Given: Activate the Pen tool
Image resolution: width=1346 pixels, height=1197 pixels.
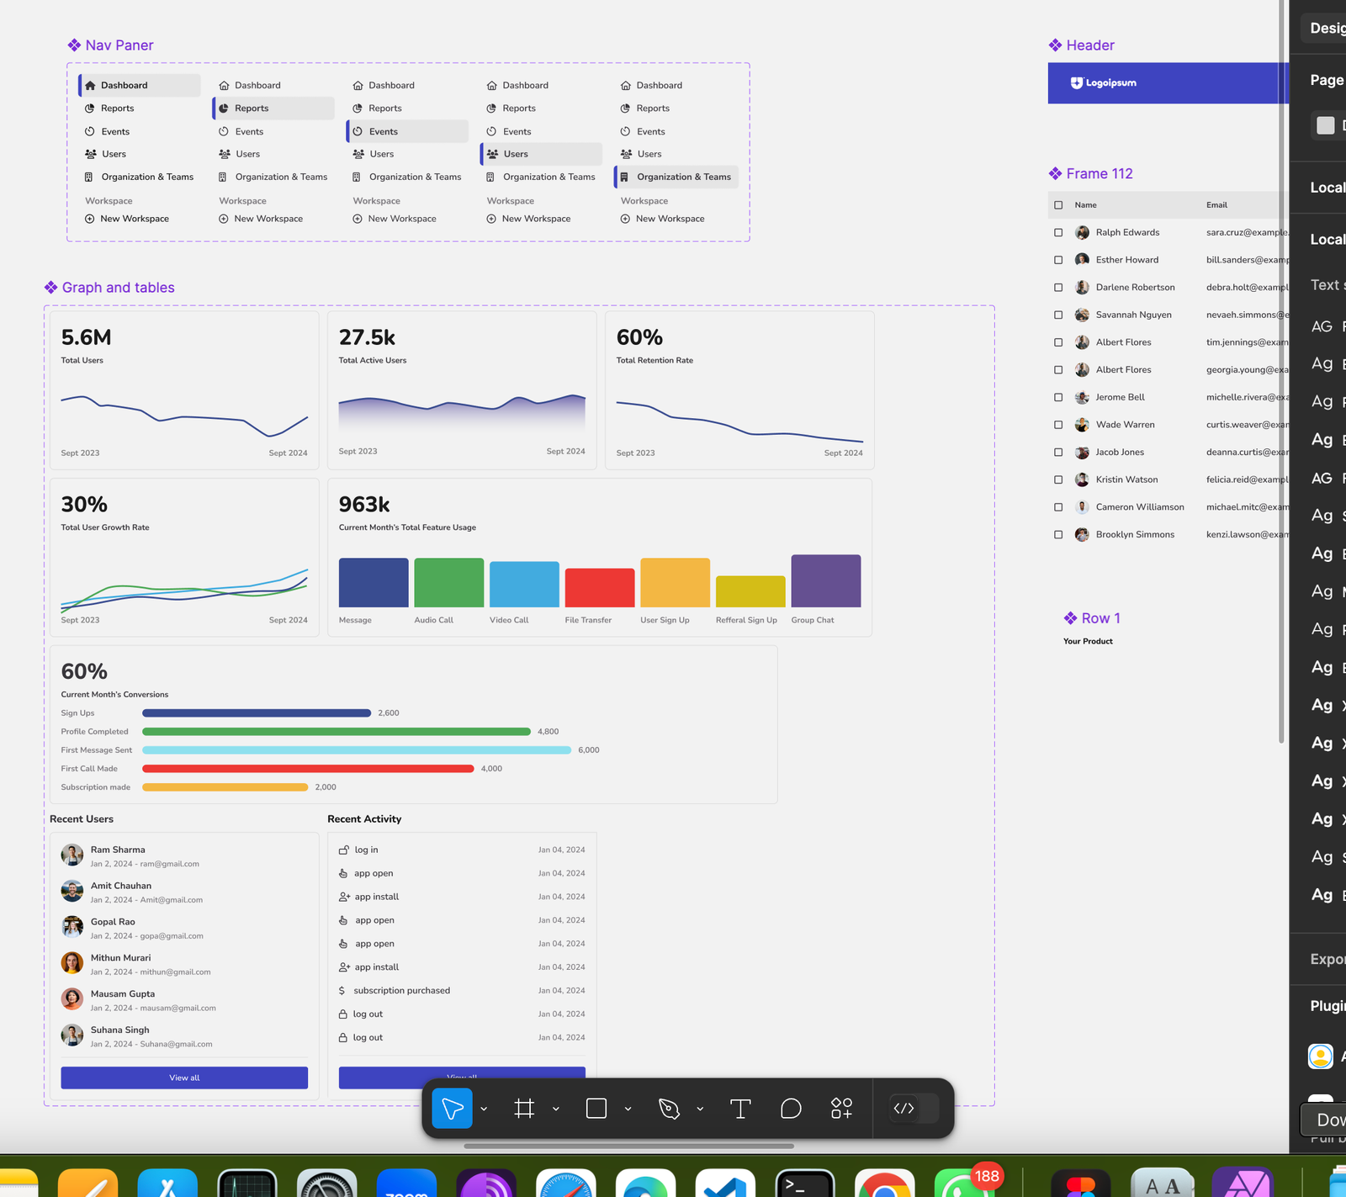Looking at the screenshot, I should click(669, 1109).
